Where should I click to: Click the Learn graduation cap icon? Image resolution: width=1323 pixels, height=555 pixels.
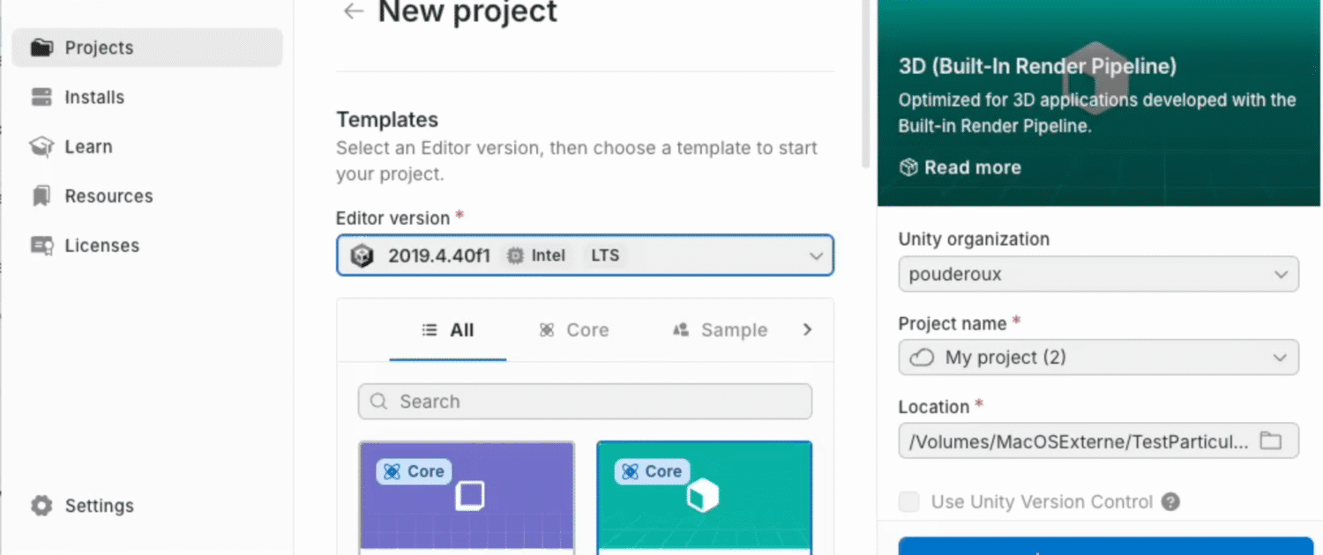tap(41, 146)
